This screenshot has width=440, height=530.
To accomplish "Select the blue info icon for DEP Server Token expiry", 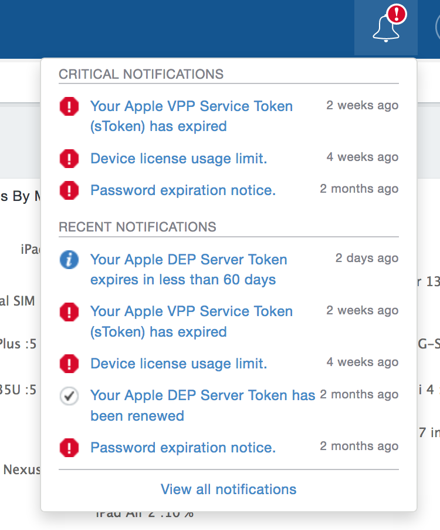I will point(69,260).
